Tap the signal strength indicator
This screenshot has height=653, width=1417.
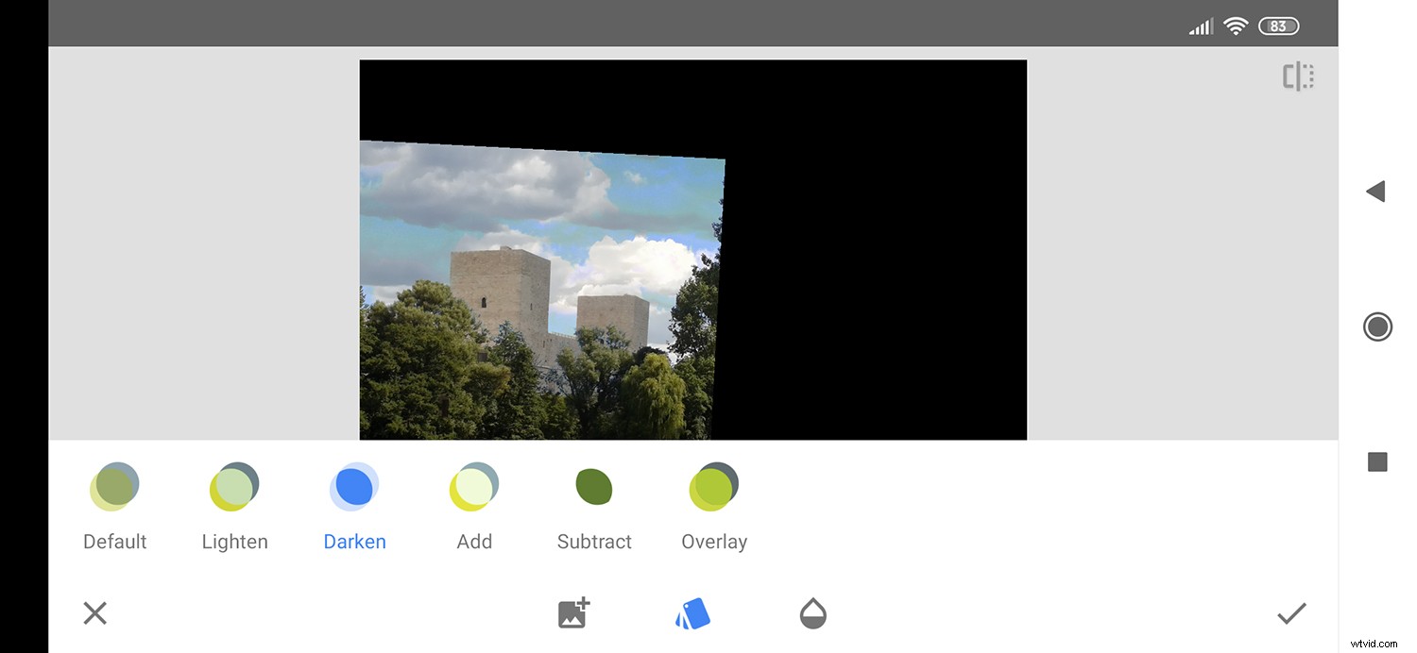(1200, 25)
